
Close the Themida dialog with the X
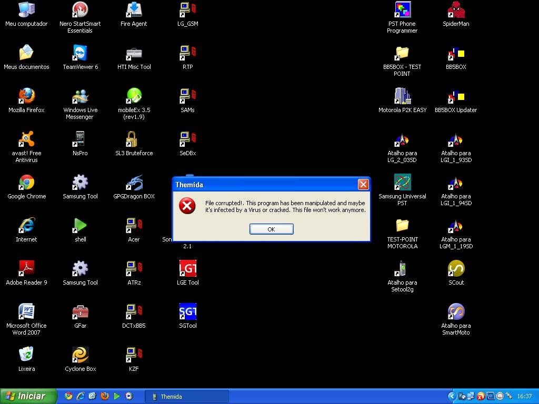[363, 185]
